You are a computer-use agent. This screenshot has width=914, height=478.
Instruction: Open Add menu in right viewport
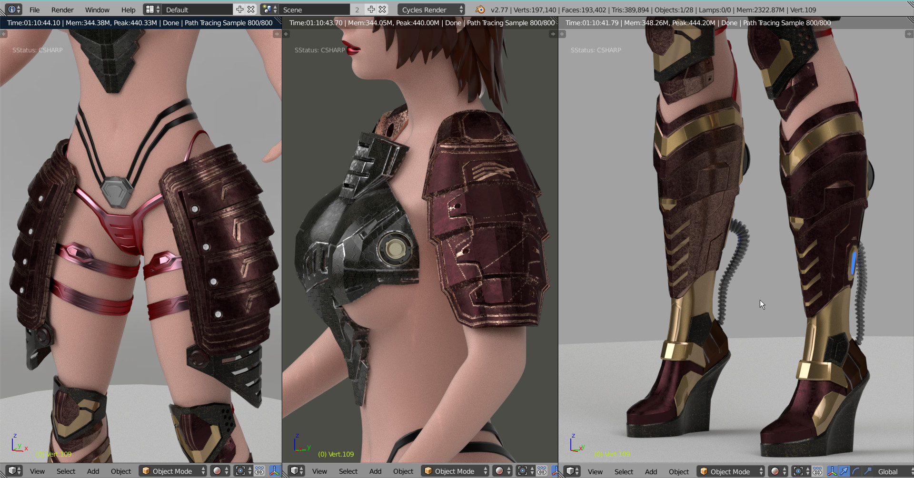point(651,471)
